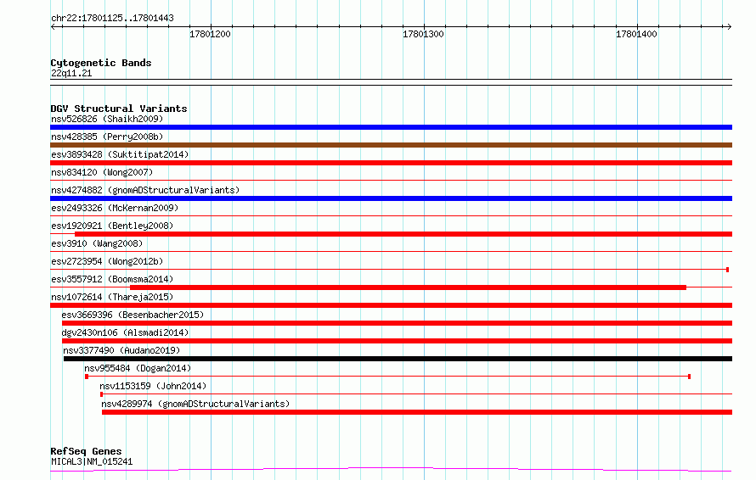Click the nsv1153159 red start marker
The image size is (756, 480).
[101, 394]
